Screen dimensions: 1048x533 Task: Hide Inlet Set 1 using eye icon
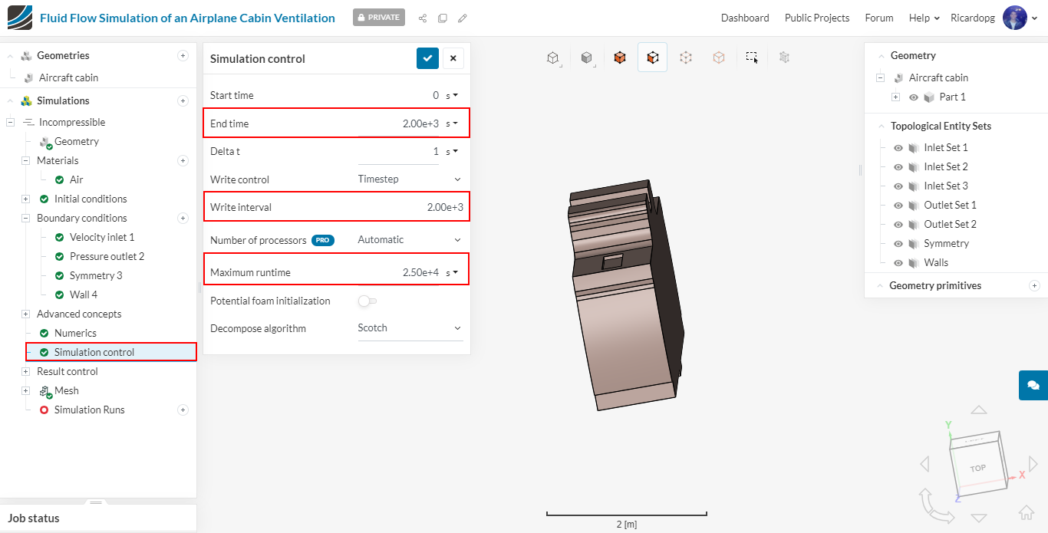(x=898, y=147)
